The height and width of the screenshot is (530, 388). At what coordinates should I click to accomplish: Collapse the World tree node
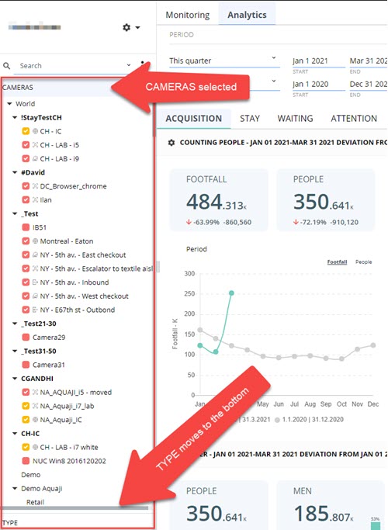9,104
